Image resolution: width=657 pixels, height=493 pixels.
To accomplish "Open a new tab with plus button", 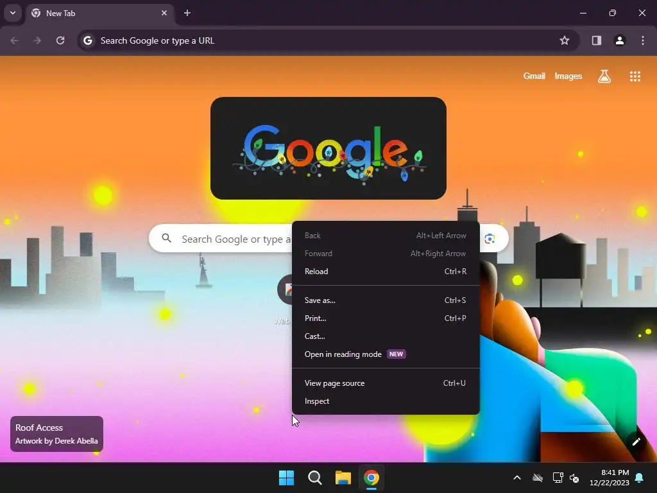I will [x=187, y=13].
